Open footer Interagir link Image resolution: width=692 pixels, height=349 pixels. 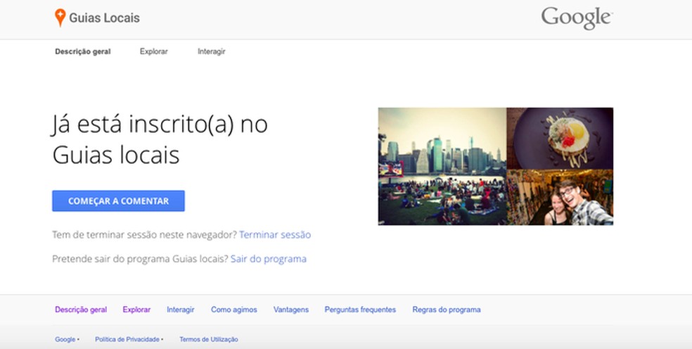click(x=181, y=310)
